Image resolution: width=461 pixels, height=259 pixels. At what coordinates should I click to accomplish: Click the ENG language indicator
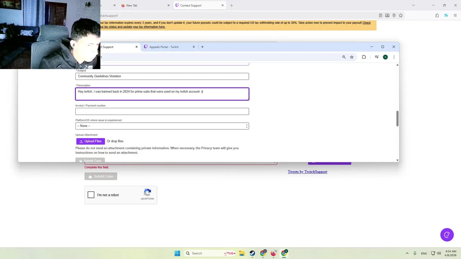424,253
